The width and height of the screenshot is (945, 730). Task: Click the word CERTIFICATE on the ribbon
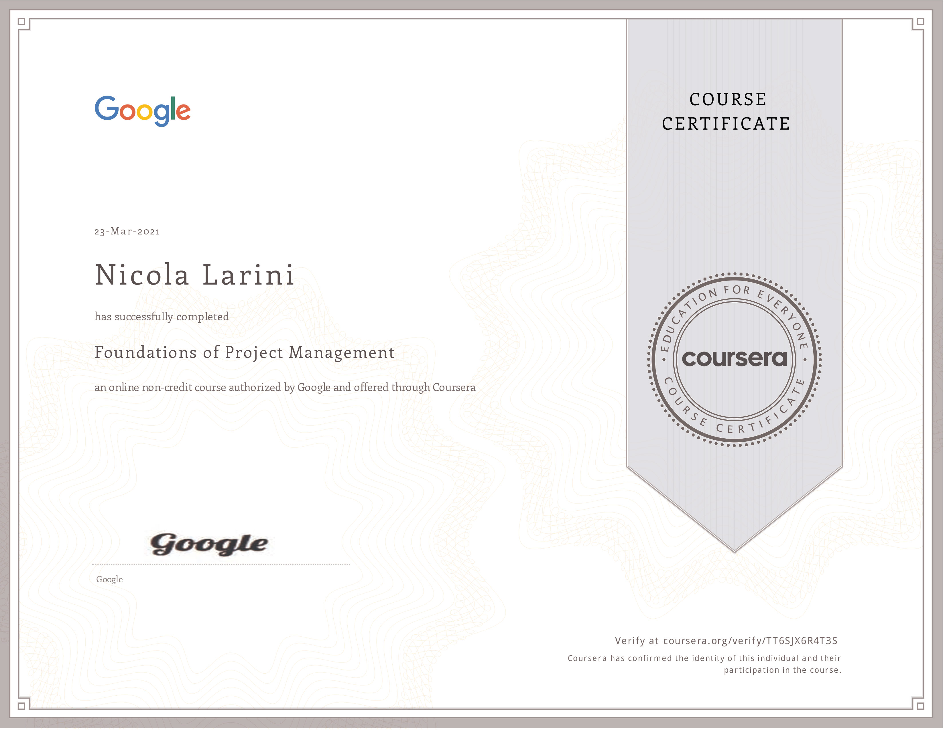coord(726,124)
